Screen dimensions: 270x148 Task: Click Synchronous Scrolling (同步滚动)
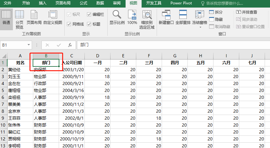point(246,19)
